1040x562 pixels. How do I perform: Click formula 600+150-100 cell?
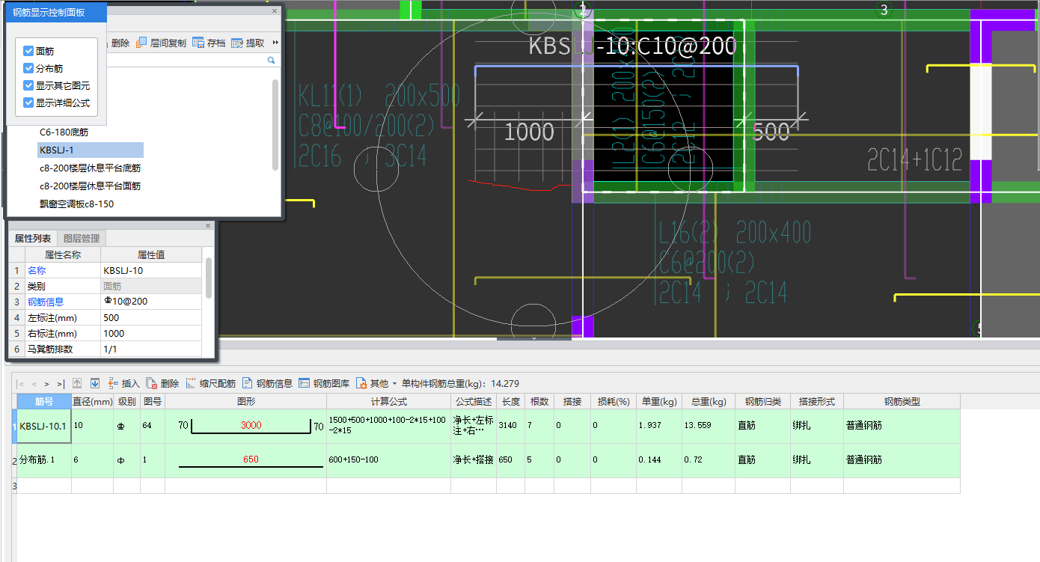coord(388,460)
